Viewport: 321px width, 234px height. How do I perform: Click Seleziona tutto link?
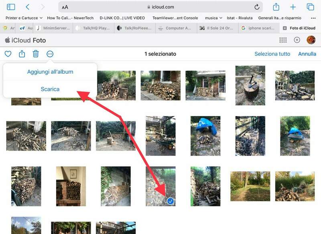[272, 54]
